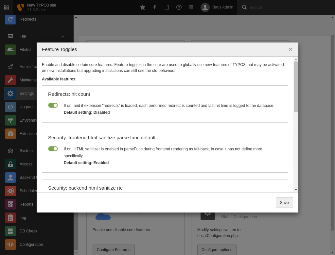Click 'Security: backend html sanitize rte' heading
335x255 pixels.
pos(85,188)
